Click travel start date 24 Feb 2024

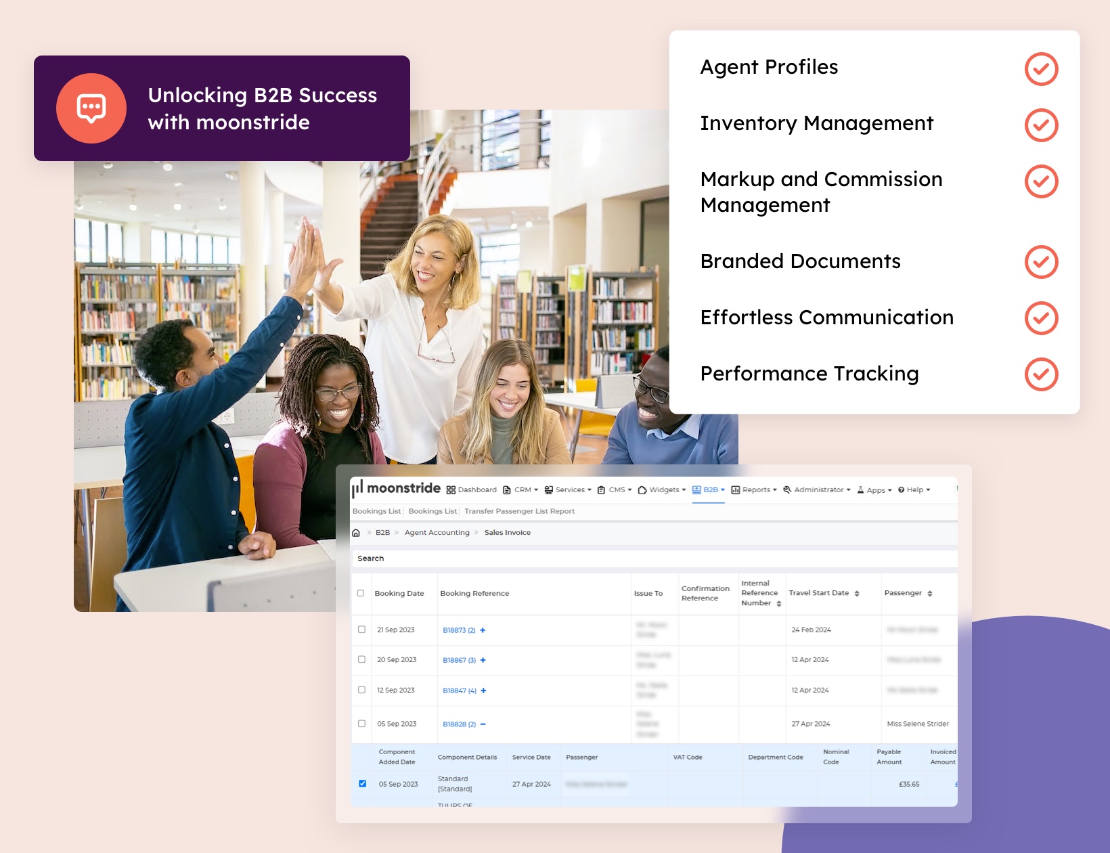(x=811, y=630)
